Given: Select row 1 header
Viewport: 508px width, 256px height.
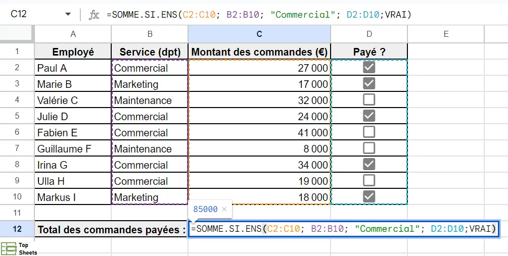Looking at the screenshot, I should click(x=17, y=51).
